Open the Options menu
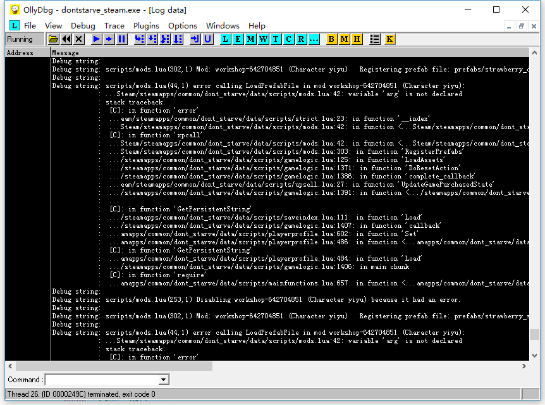 pyautogui.click(x=183, y=26)
